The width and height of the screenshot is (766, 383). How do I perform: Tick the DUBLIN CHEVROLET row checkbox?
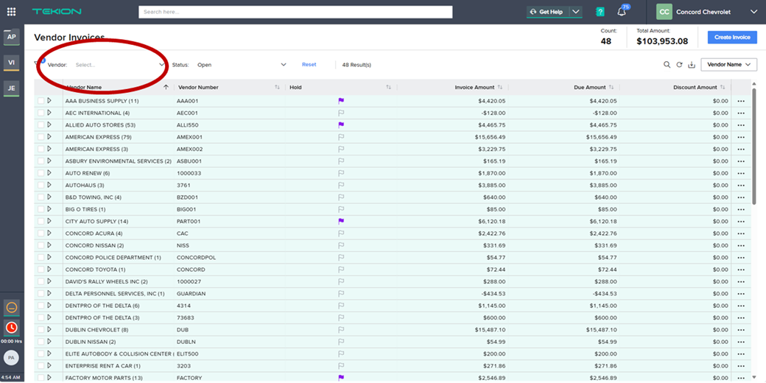pyautogui.click(x=41, y=329)
